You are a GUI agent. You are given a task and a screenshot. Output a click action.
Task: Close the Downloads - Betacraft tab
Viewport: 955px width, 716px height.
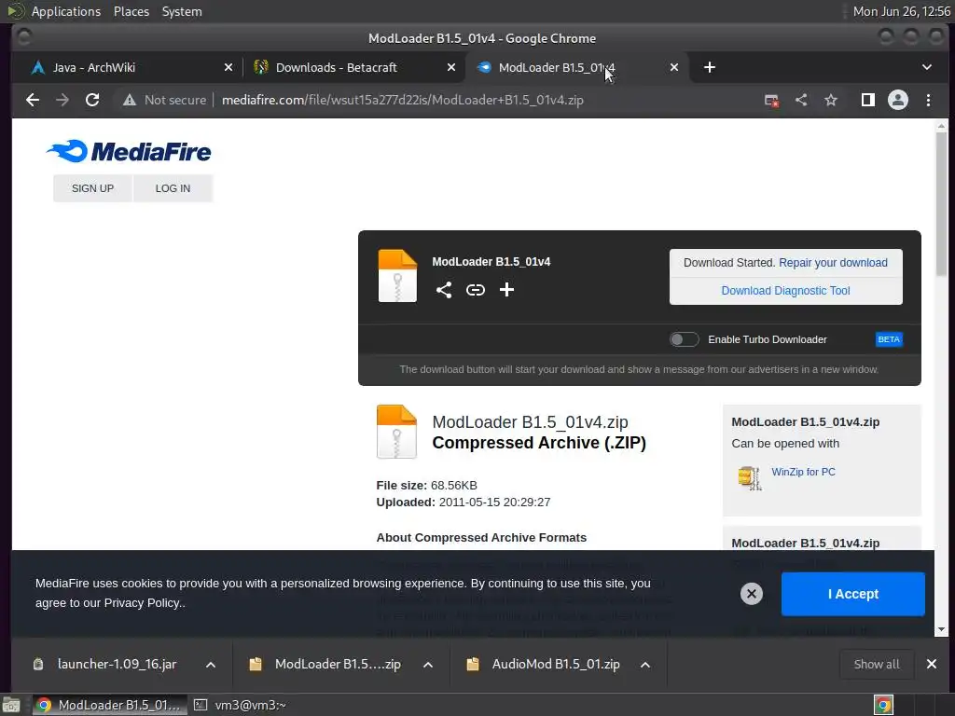click(x=451, y=67)
